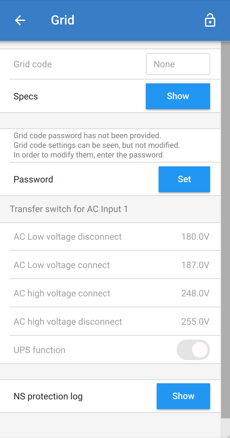Show the grid code Specs

point(178,96)
